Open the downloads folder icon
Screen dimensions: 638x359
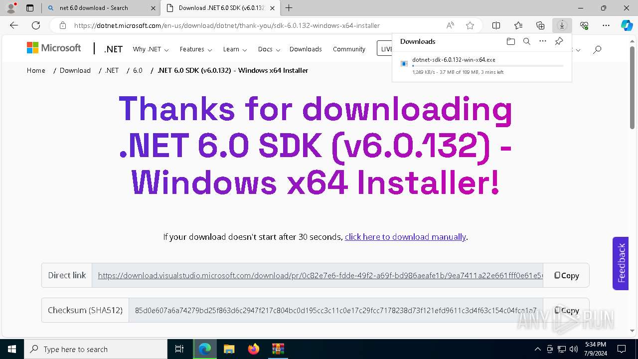tap(510, 41)
